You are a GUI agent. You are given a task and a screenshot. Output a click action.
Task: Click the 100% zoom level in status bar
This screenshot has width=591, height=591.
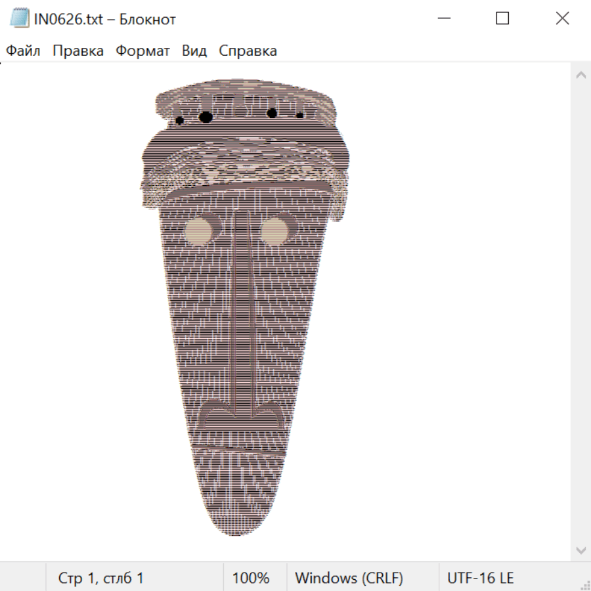click(251, 578)
